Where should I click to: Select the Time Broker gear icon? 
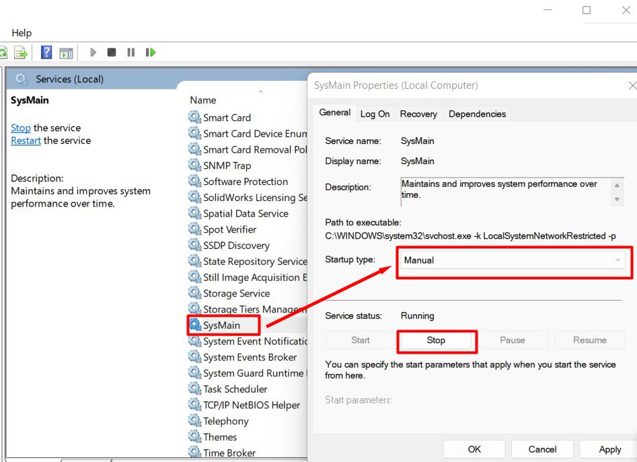(195, 453)
